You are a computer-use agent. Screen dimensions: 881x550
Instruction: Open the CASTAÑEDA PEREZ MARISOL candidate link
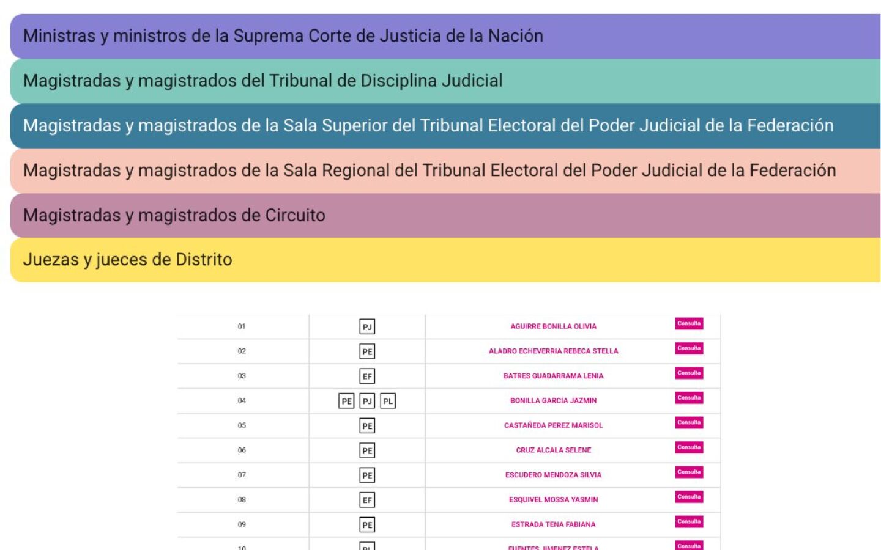pos(553,425)
